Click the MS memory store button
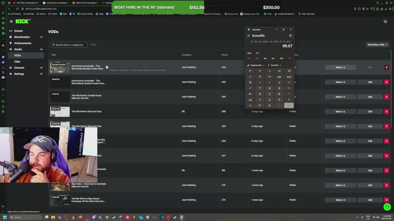 coord(281,58)
